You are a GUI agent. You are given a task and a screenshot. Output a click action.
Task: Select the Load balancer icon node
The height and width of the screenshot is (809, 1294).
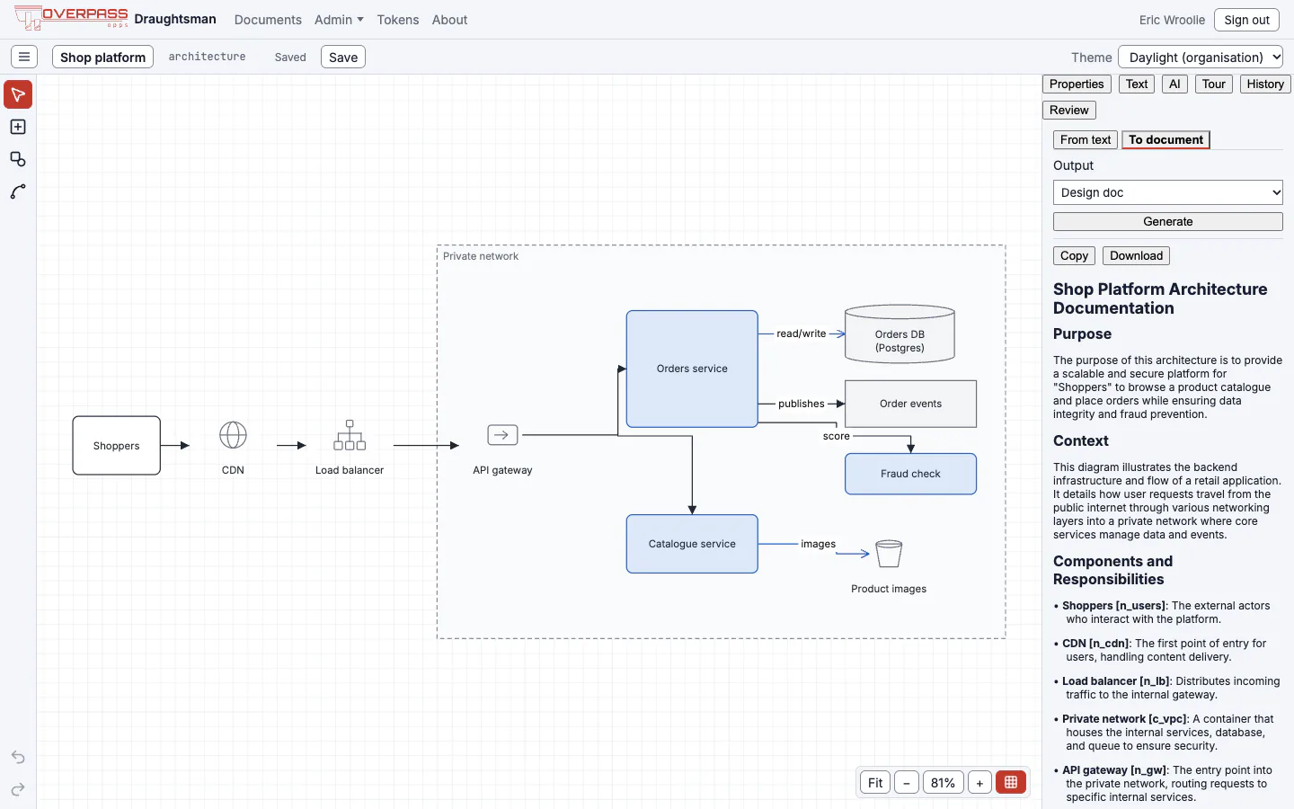click(350, 435)
